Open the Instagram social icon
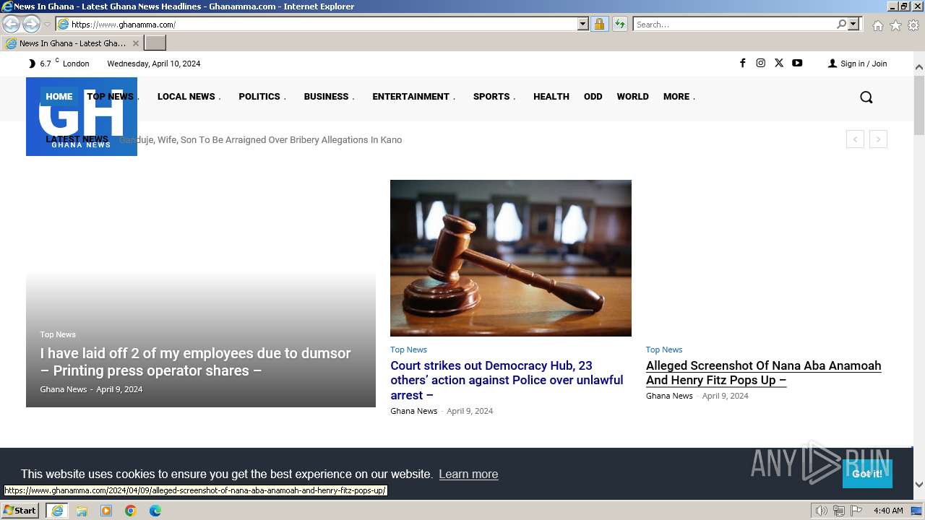Screen dimensions: 925x520 point(760,63)
